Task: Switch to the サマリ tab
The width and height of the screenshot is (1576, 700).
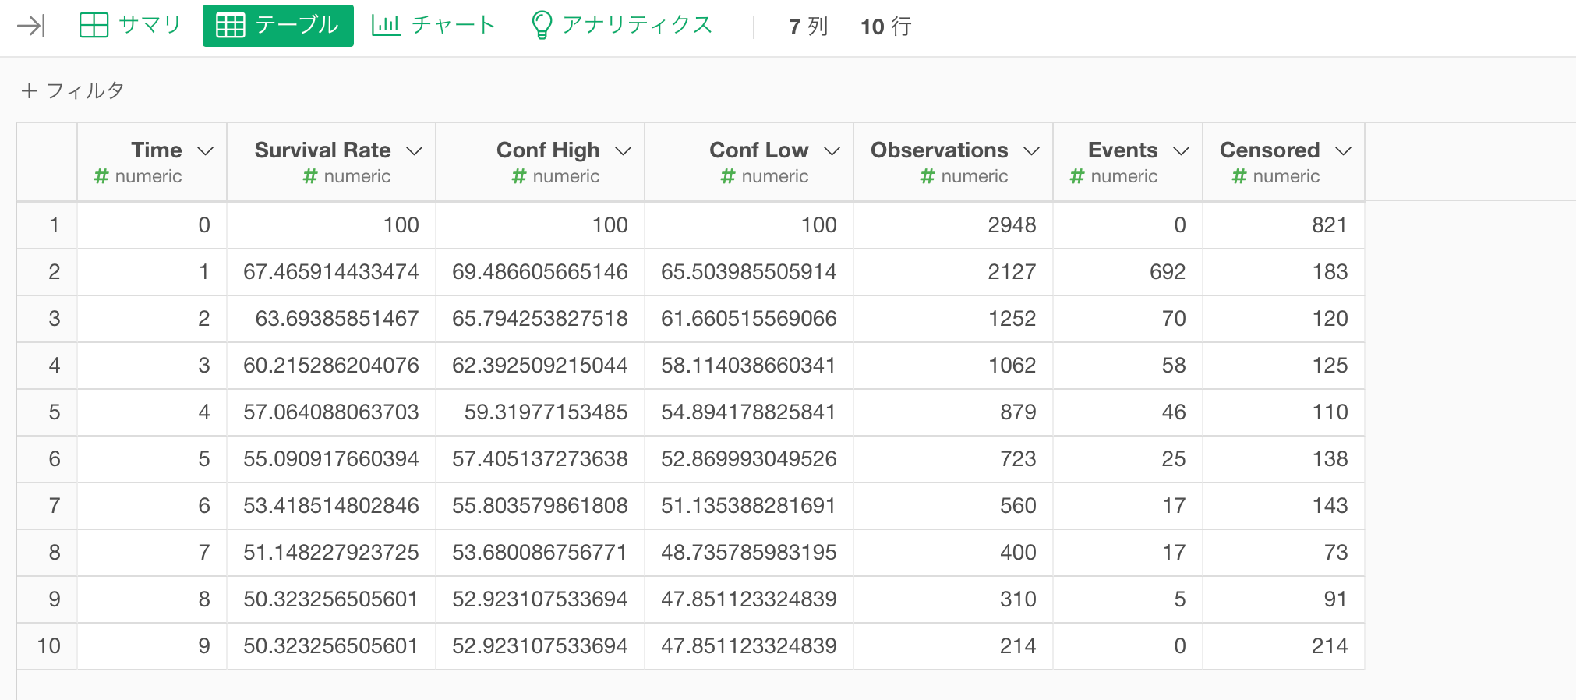Action: (x=130, y=25)
